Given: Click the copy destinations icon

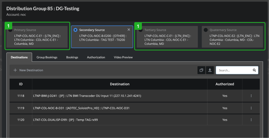Looking at the screenshot, I should click(x=201, y=70).
